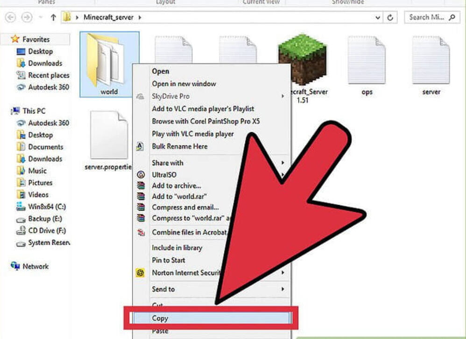Choose Add to archive... option
This screenshot has height=339, width=466.
click(x=177, y=186)
